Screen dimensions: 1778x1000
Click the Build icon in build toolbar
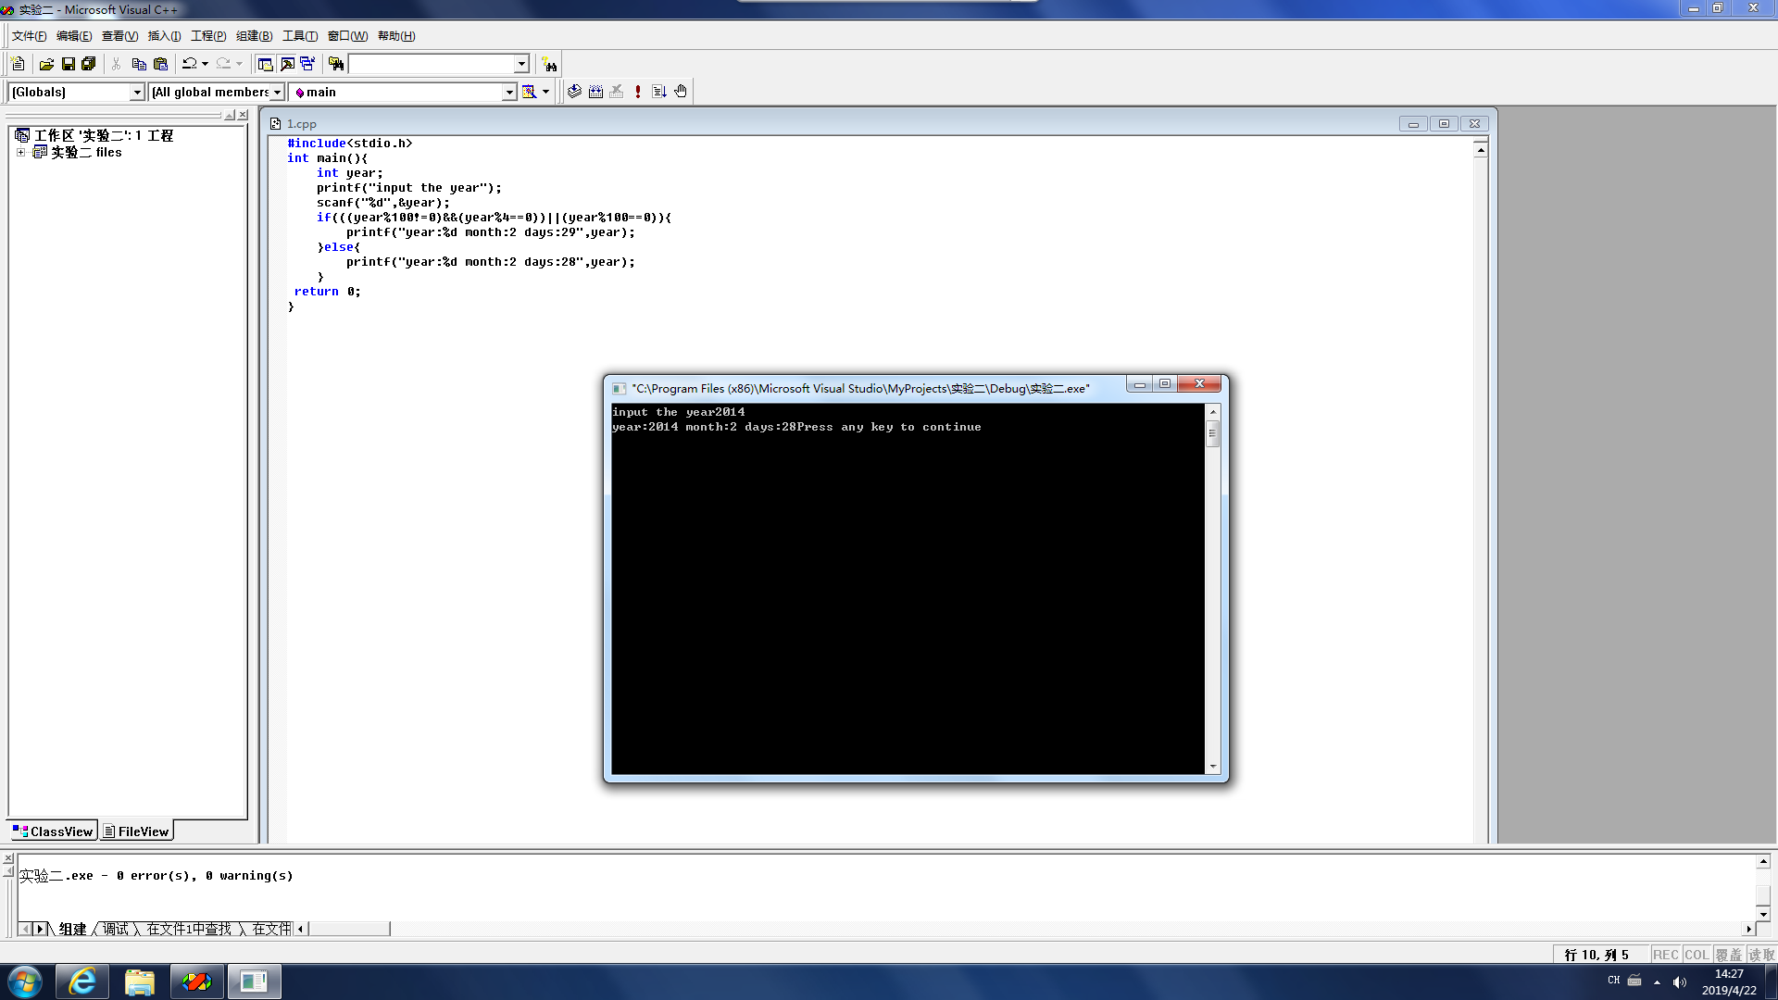coord(595,92)
